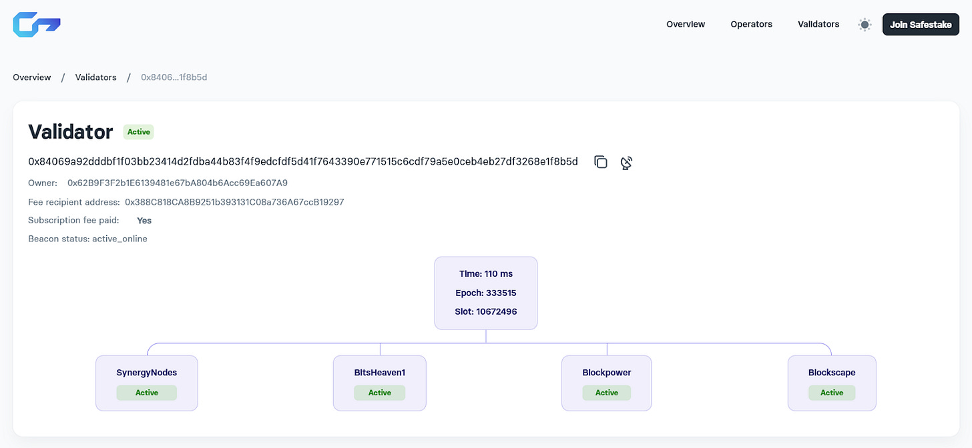Click the Beacon status active_online text
The image size is (972, 448).
pyautogui.click(x=87, y=239)
